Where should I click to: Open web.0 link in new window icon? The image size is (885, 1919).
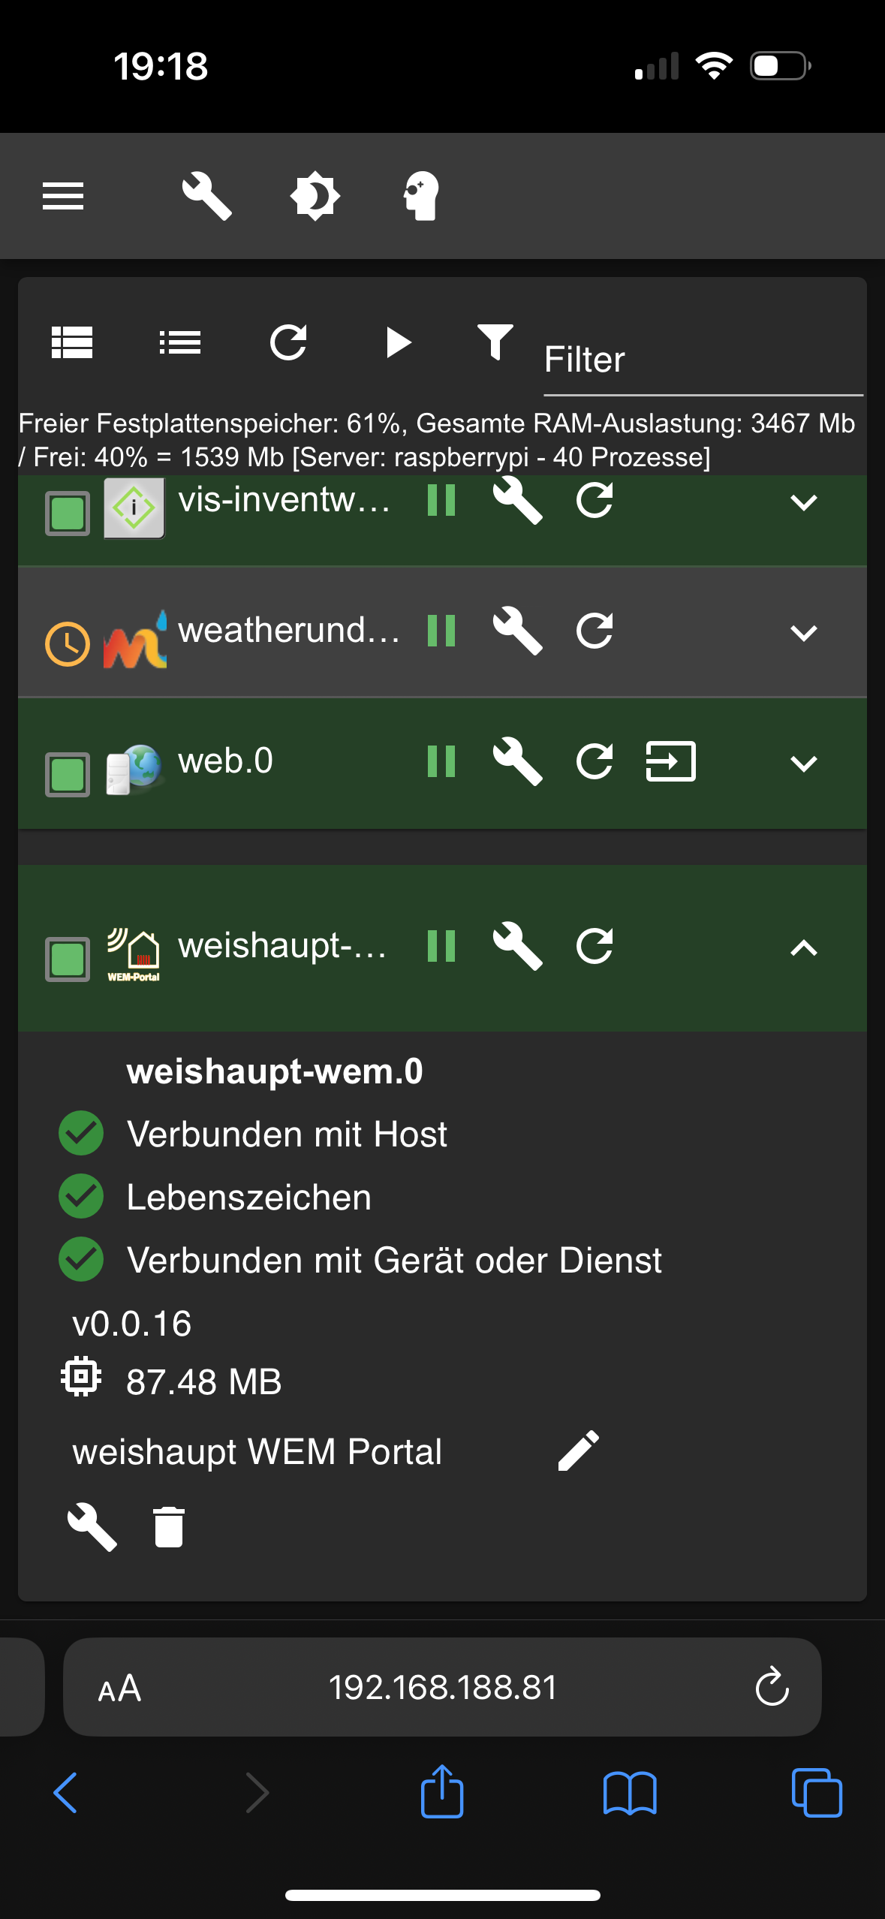point(671,761)
